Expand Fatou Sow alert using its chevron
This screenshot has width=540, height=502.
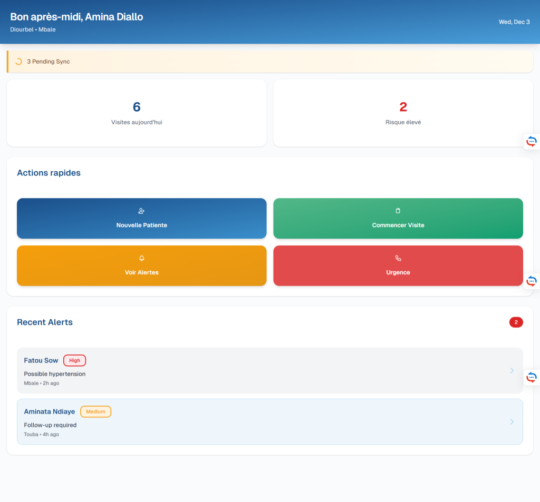click(512, 371)
